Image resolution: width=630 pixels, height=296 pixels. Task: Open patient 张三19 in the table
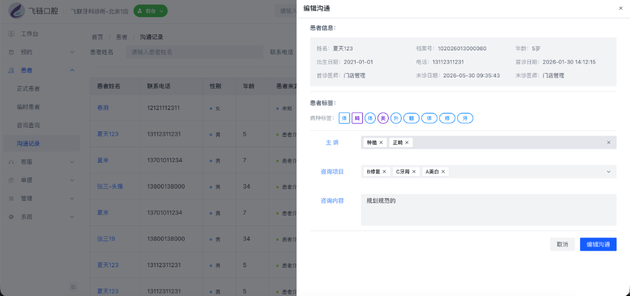point(106,239)
